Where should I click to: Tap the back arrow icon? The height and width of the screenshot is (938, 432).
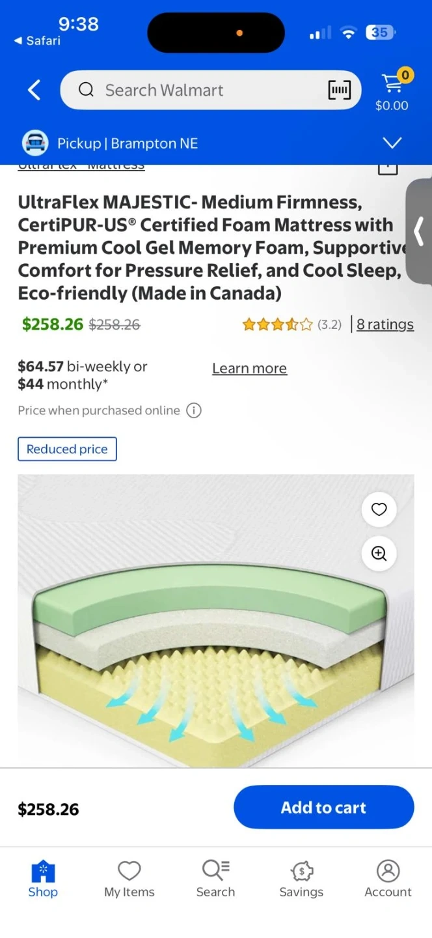click(x=34, y=90)
